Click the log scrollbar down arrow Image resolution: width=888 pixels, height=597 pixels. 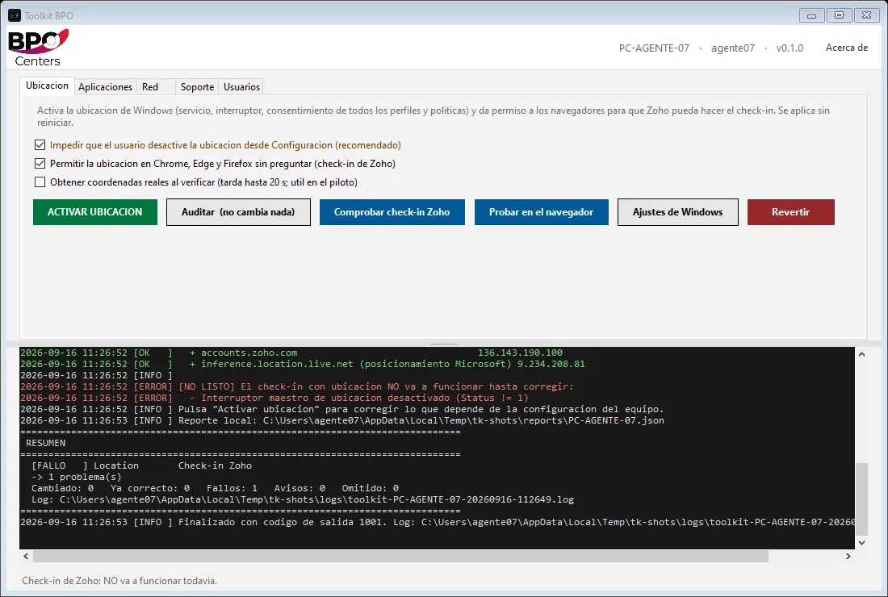click(x=861, y=543)
